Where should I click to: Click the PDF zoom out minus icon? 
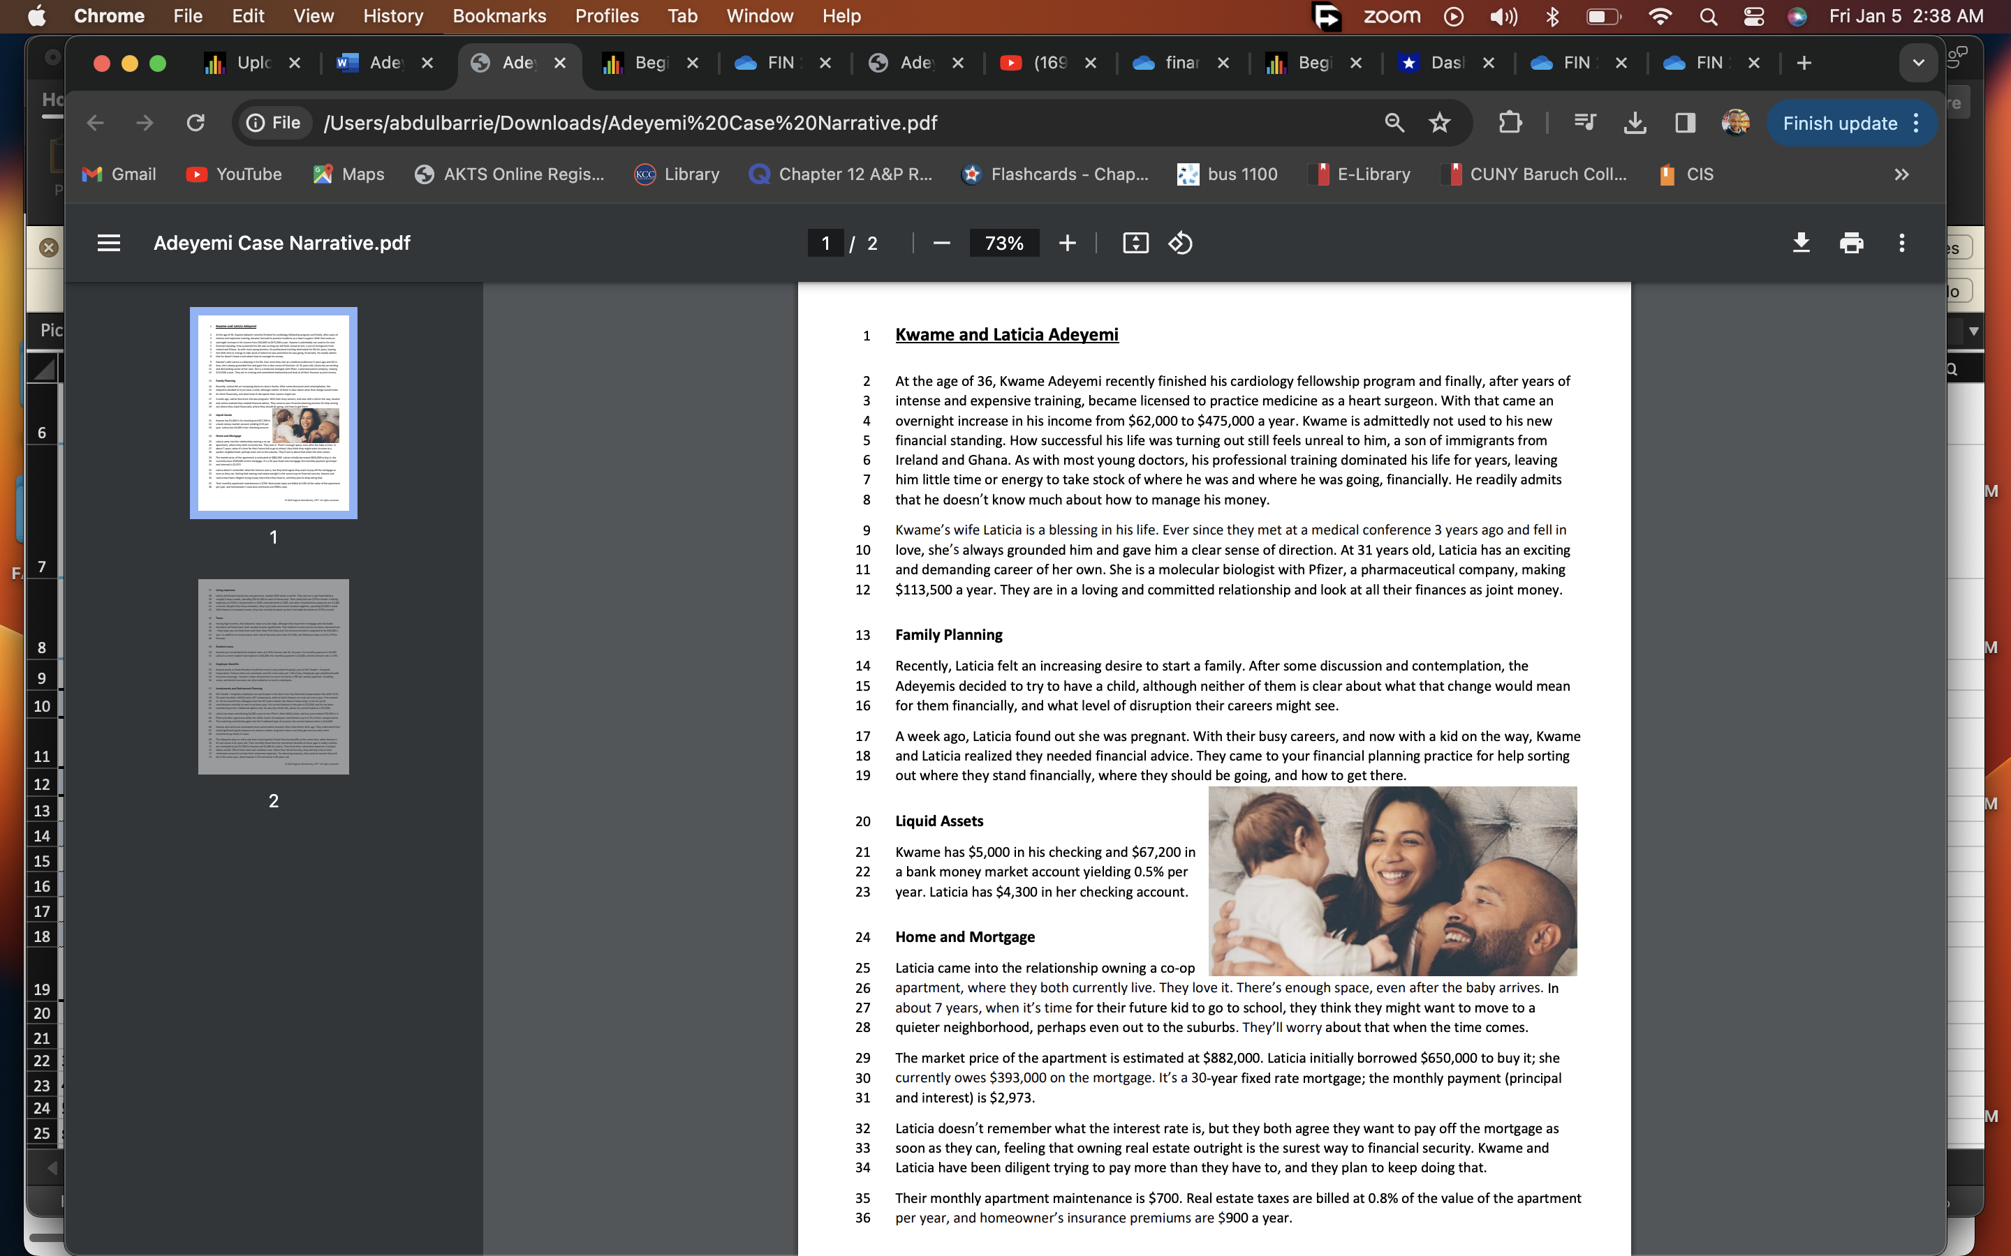[941, 244]
